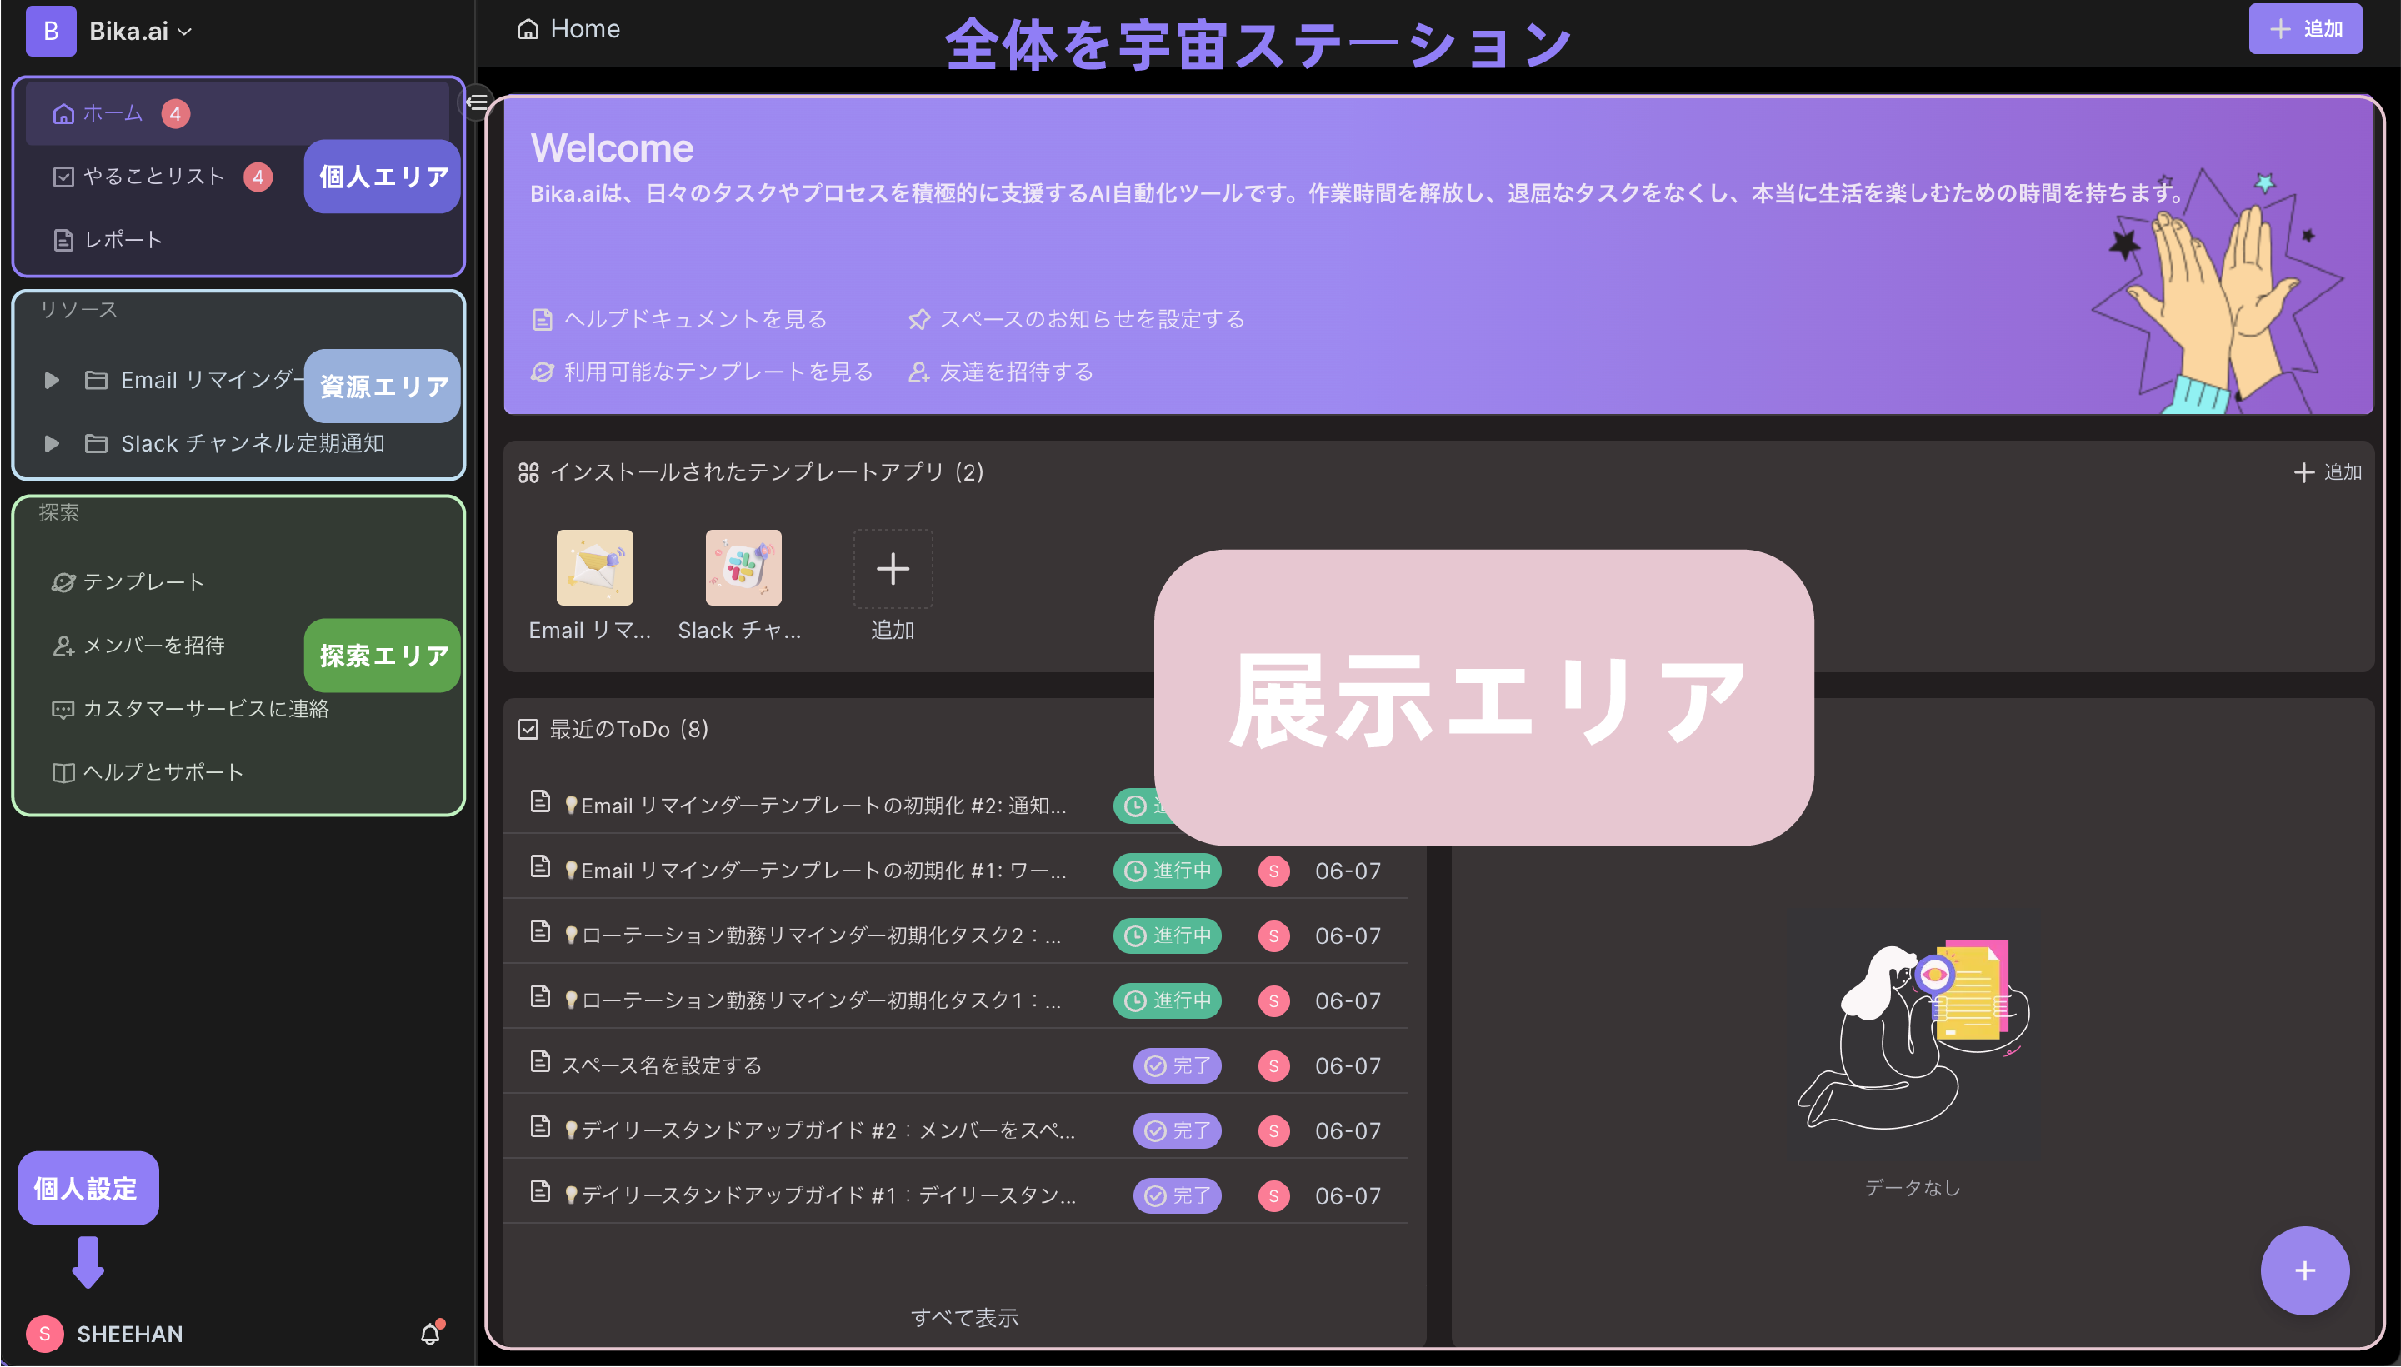Open やることリスト in the sidebar
The width and height of the screenshot is (2401, 1367).
[154, 177]
